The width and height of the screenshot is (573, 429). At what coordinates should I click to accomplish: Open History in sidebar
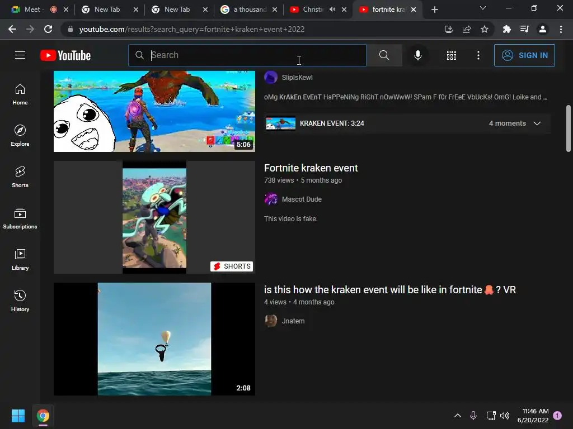pos(20,301)
